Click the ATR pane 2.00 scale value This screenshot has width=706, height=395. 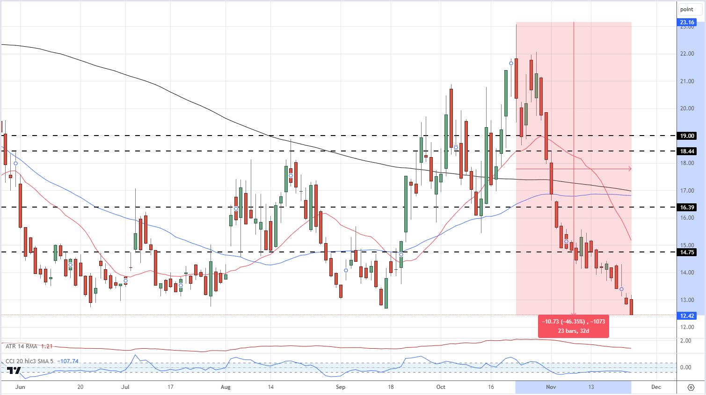[x=685, y=341]
